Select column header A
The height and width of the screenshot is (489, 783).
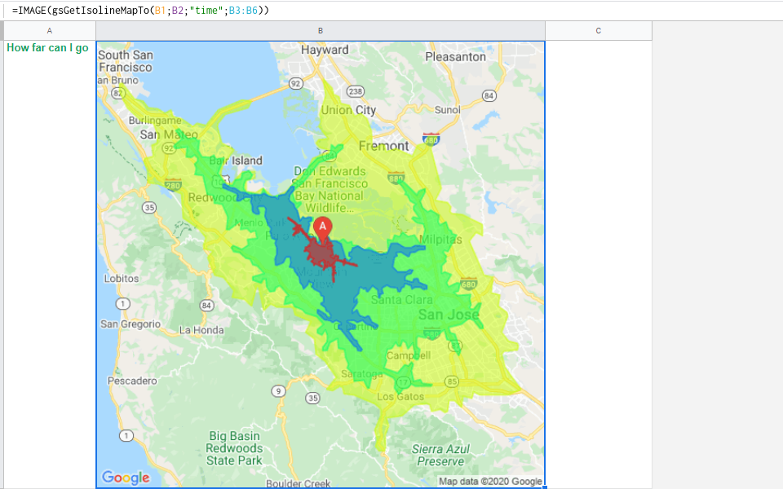tap(48, 30)
